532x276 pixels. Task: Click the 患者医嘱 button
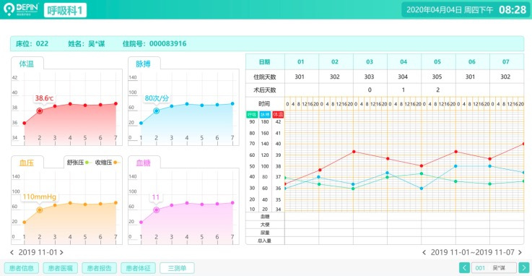(x=61, y=268)
